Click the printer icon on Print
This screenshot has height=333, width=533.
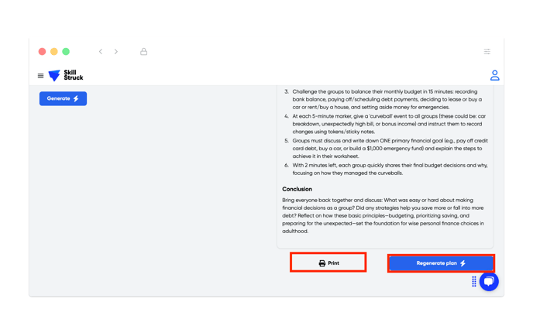pos(322,263)
